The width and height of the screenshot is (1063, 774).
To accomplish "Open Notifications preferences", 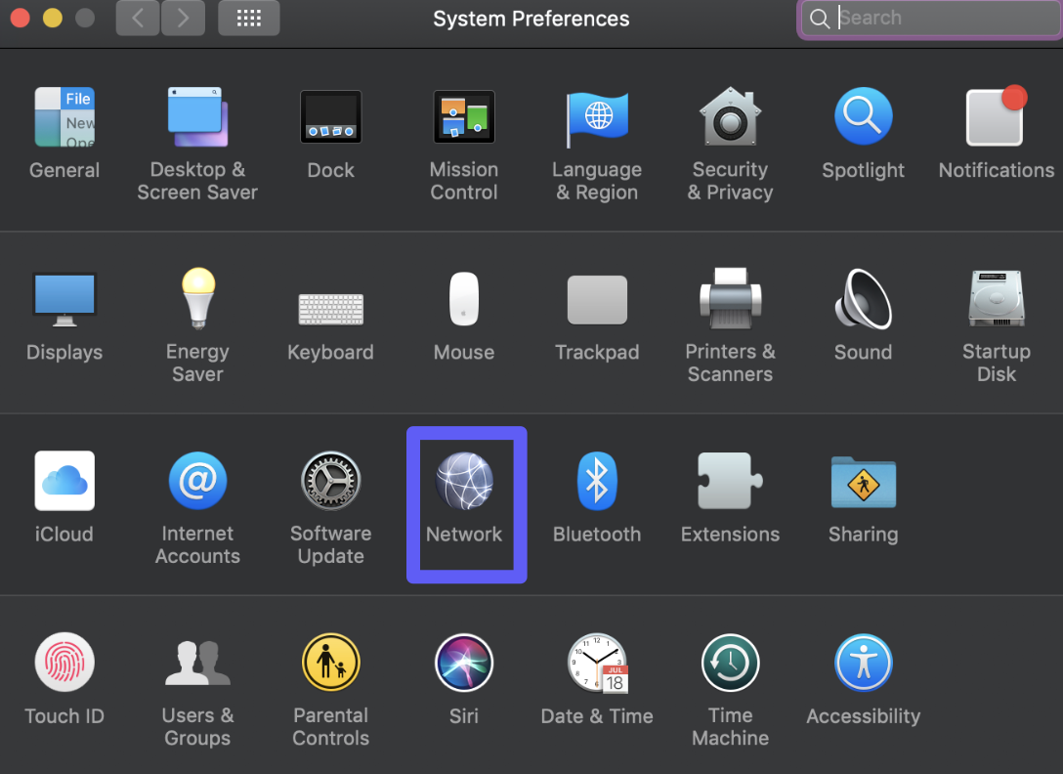I will click(996, 118).
